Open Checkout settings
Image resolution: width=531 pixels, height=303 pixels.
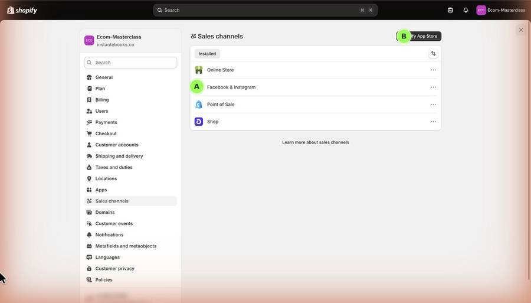[130, 133]
